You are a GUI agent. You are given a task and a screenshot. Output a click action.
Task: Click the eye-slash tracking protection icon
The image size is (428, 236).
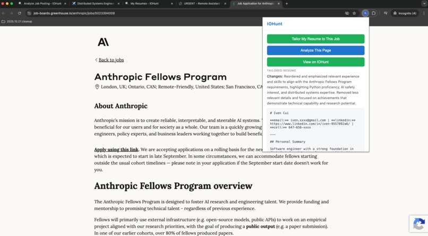[x=347, y=13]
